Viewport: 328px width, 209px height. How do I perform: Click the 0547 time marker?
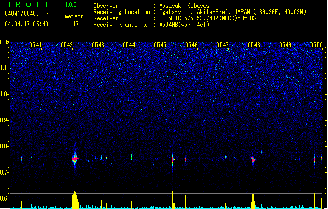point(223,45)
